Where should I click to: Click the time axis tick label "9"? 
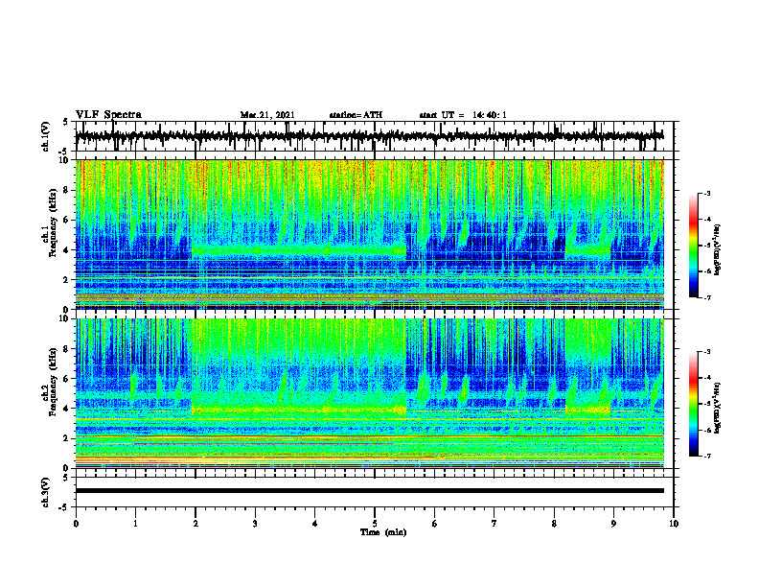pos(613,524)
